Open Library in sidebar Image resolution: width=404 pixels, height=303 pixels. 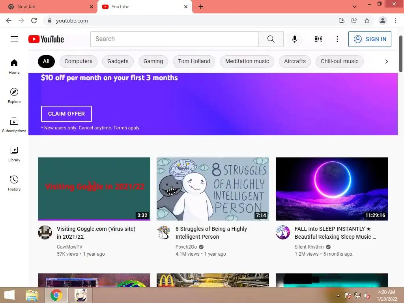pyautogui.click(x=14, y=154)
